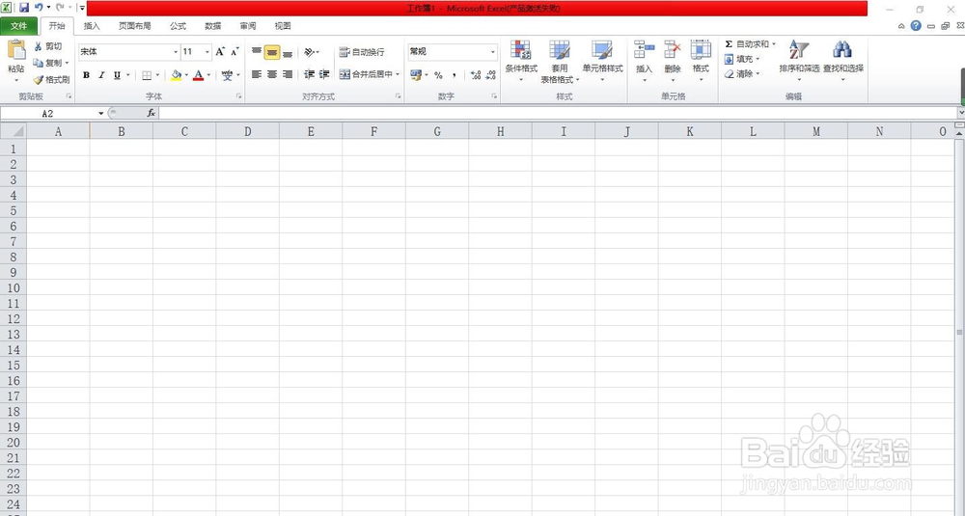Align text left

pyautogui.click(x=257, y=74)
